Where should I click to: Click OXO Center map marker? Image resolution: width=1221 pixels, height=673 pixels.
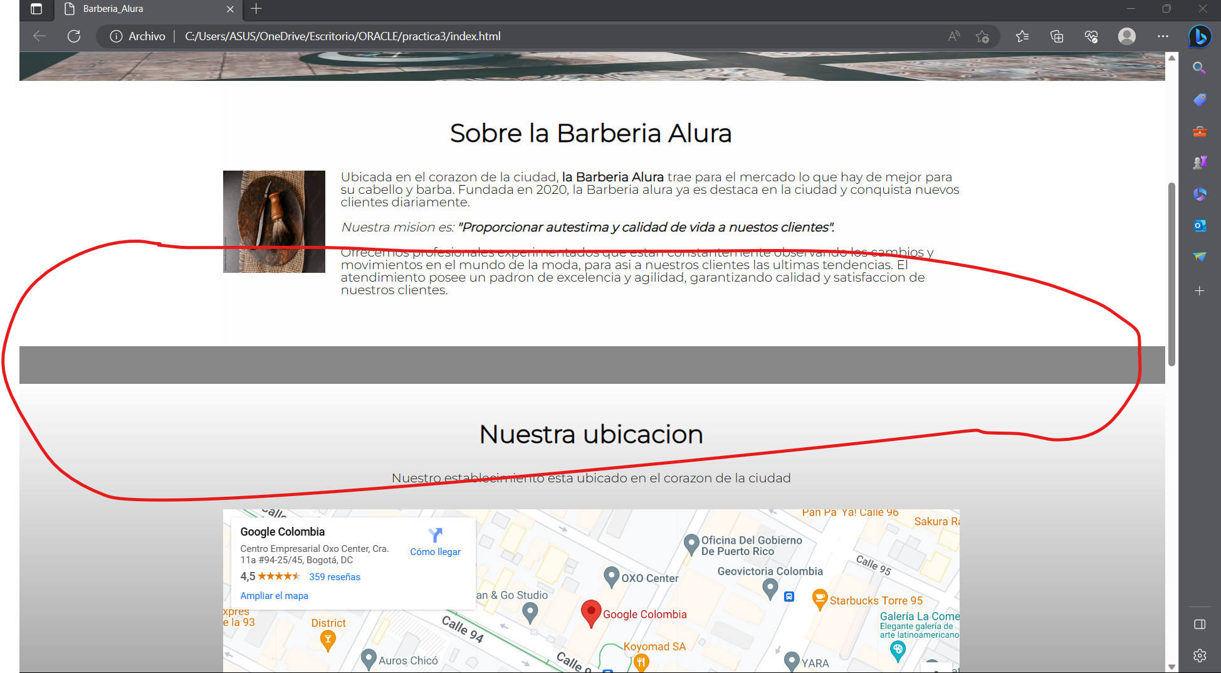[612, 576]
